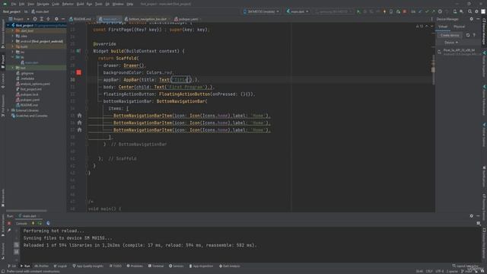Click the wrench icon in Run panel sidebar
Viewport: 487px width, 274px height.
tap(9, 231)
